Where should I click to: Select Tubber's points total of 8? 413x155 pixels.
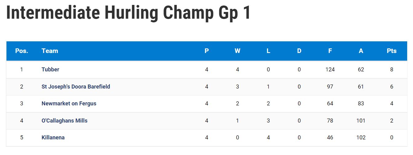392,70
